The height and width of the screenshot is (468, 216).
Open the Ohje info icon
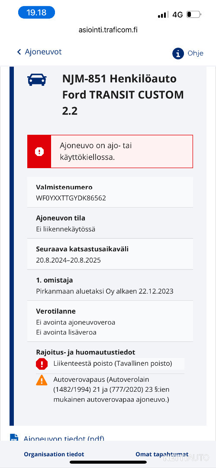[x=178, y=53]
